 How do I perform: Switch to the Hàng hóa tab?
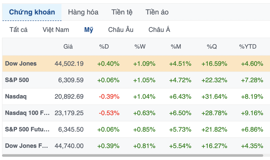(x=83, y=12)
